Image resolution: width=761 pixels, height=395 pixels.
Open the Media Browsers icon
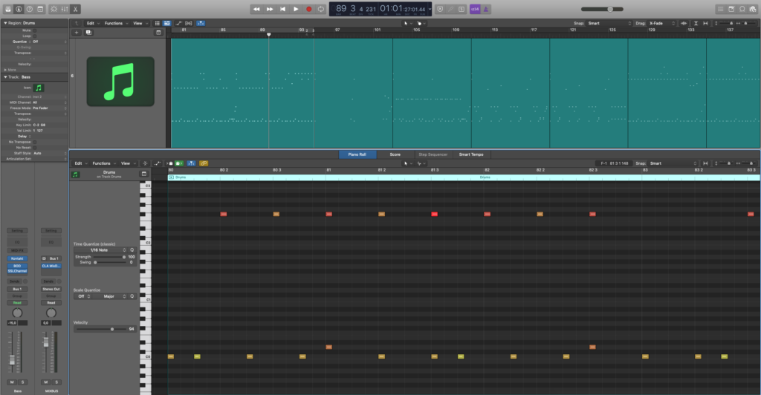[753, 9]
